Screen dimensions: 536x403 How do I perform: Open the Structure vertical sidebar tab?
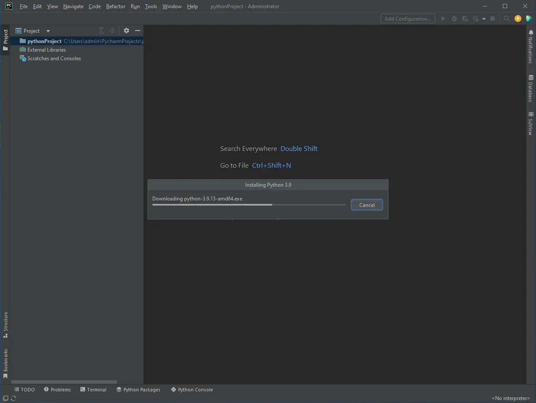click(x=5, y=325)
